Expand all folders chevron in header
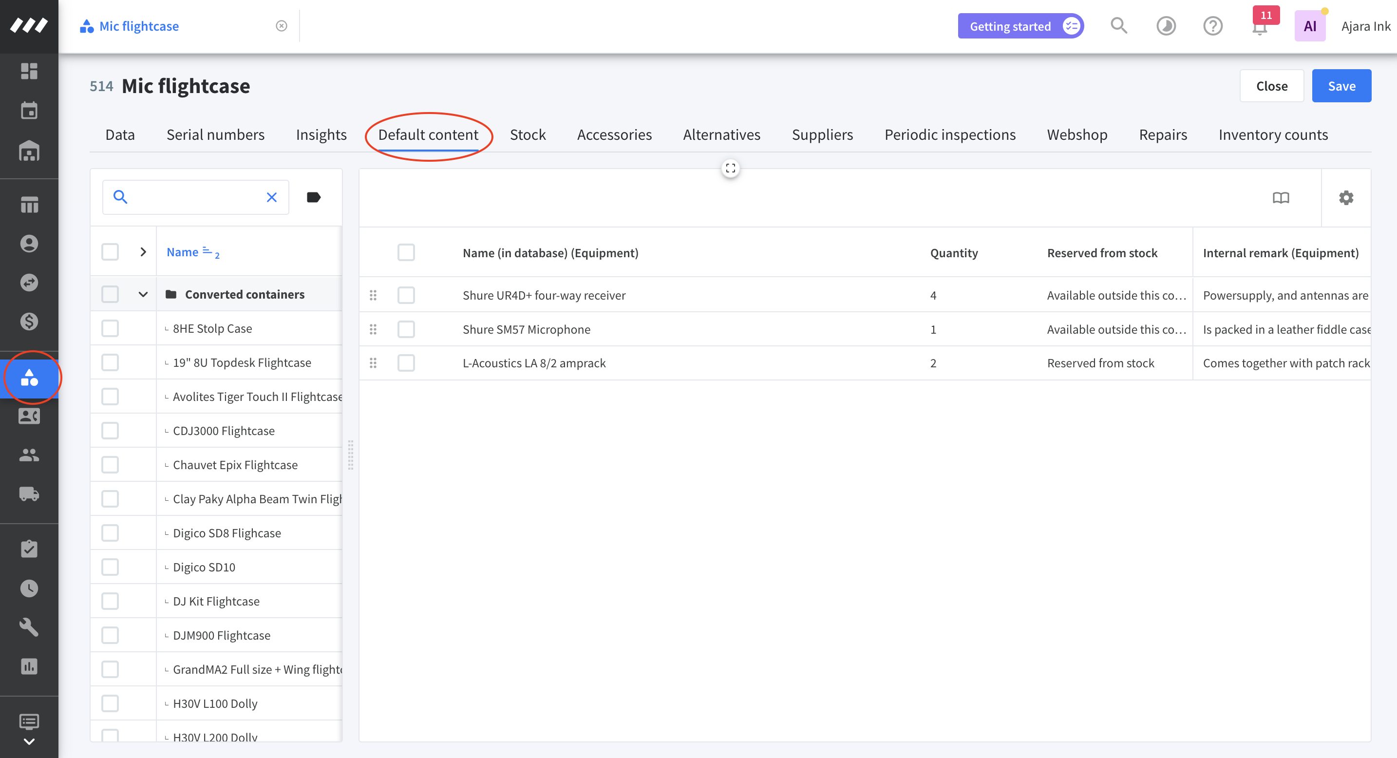This screenshot has width=1397, height=758. click(x=143, y=252)
